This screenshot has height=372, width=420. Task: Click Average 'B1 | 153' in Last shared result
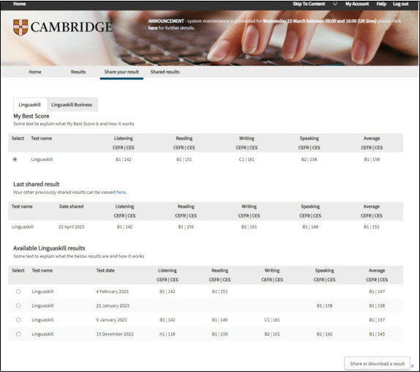pyautogui.click(x=372, y=227)
